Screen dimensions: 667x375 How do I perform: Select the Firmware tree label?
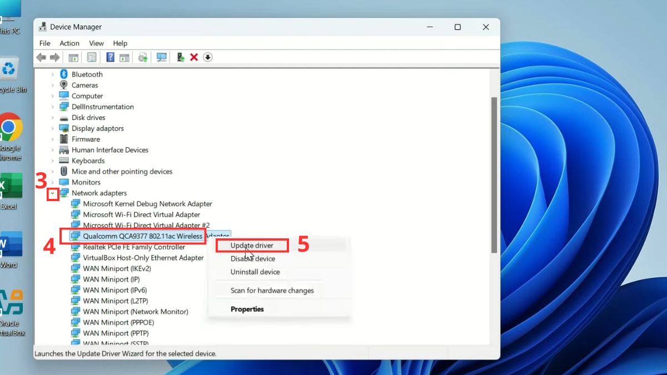(86, 139)
